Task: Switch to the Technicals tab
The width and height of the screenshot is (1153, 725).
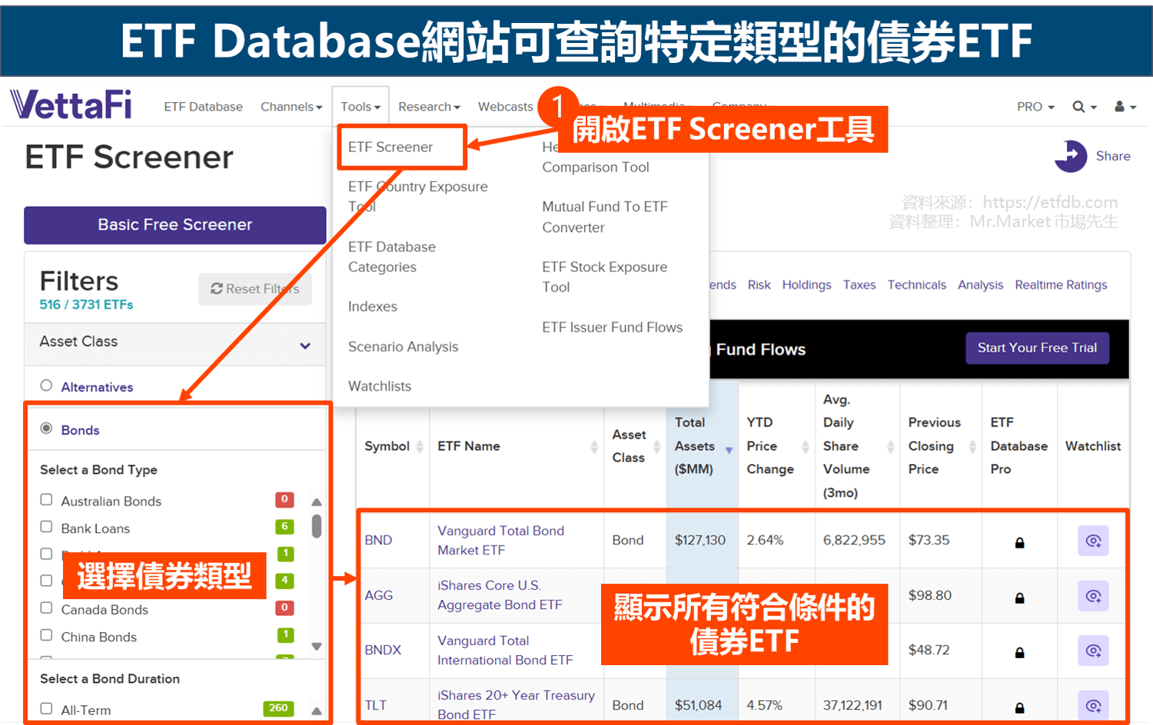Action: point(916,285)
